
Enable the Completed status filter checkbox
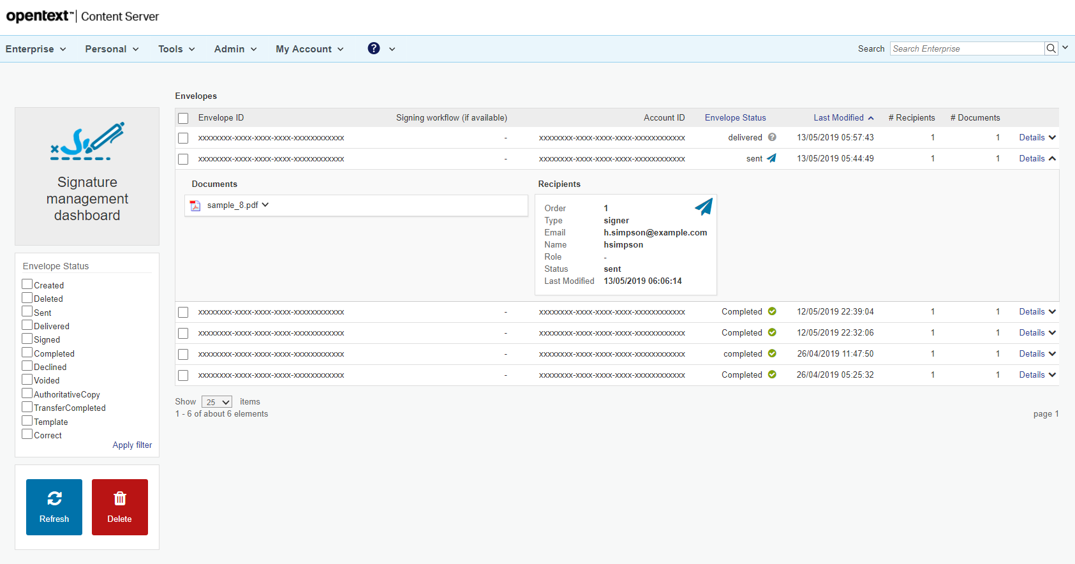click(x=27, y=353)
